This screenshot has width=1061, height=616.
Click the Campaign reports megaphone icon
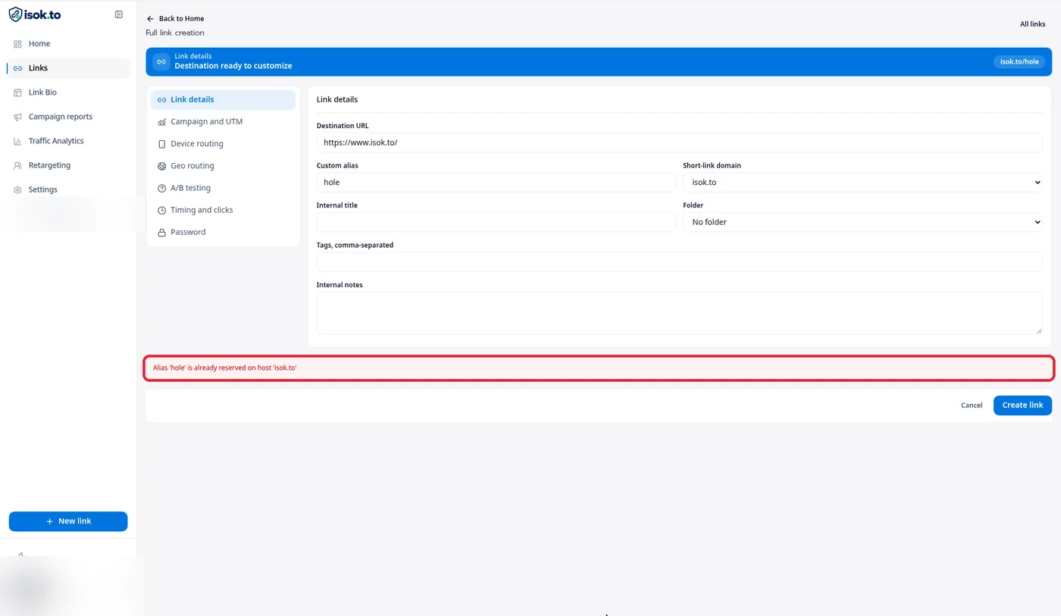[17, 117]
